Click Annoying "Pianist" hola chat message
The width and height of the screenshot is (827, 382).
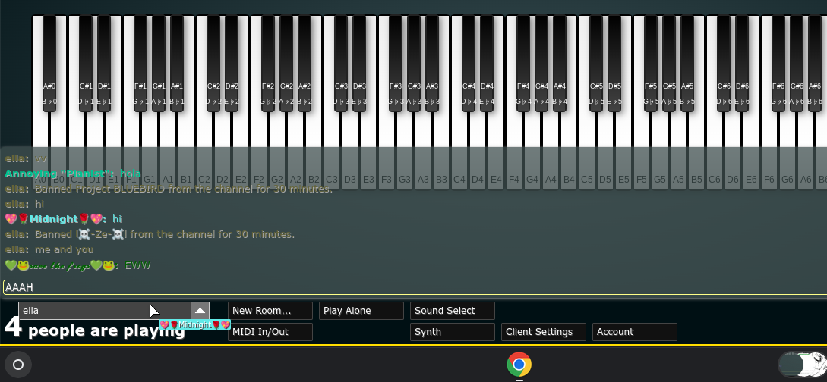point(73,174)
